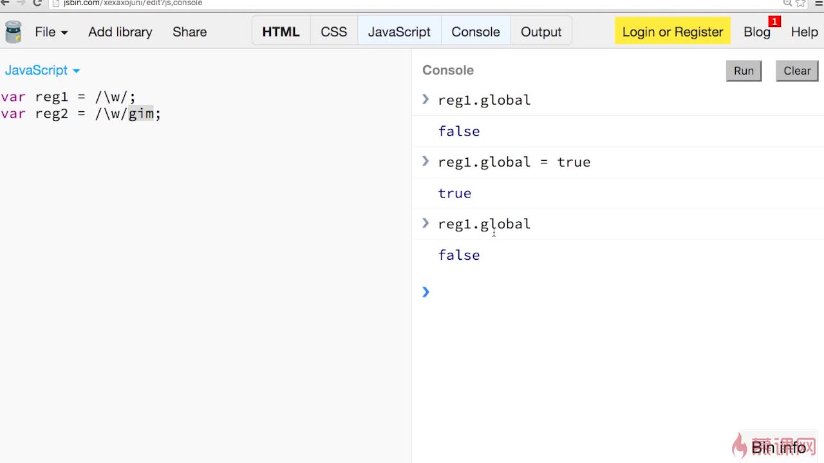
Task: Click the browser forward arrow
Action: [x=21, y=3]
